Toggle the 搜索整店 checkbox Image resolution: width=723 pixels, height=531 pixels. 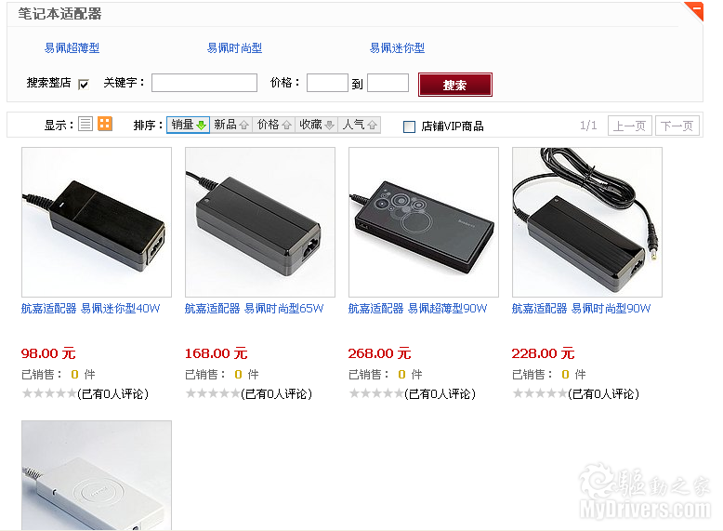[x=84, y=84]
